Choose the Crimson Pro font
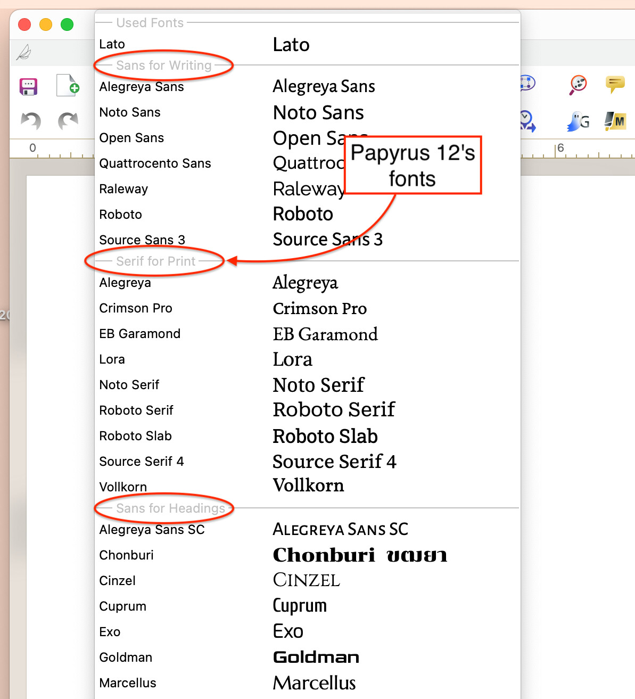Image resolution: width=635 pixels, height=699 pixels. point(136,308)
